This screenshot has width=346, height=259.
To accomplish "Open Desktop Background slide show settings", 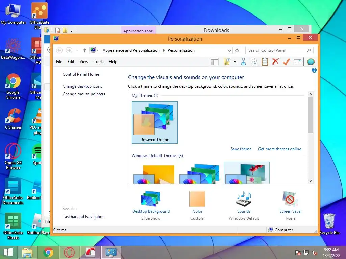I will tap(151, 205).
